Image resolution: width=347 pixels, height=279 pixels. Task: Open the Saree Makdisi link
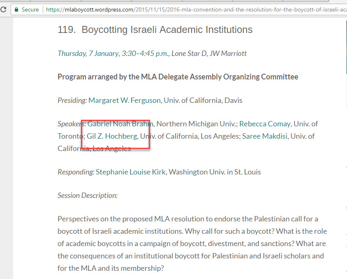click(x=266, y=136)
